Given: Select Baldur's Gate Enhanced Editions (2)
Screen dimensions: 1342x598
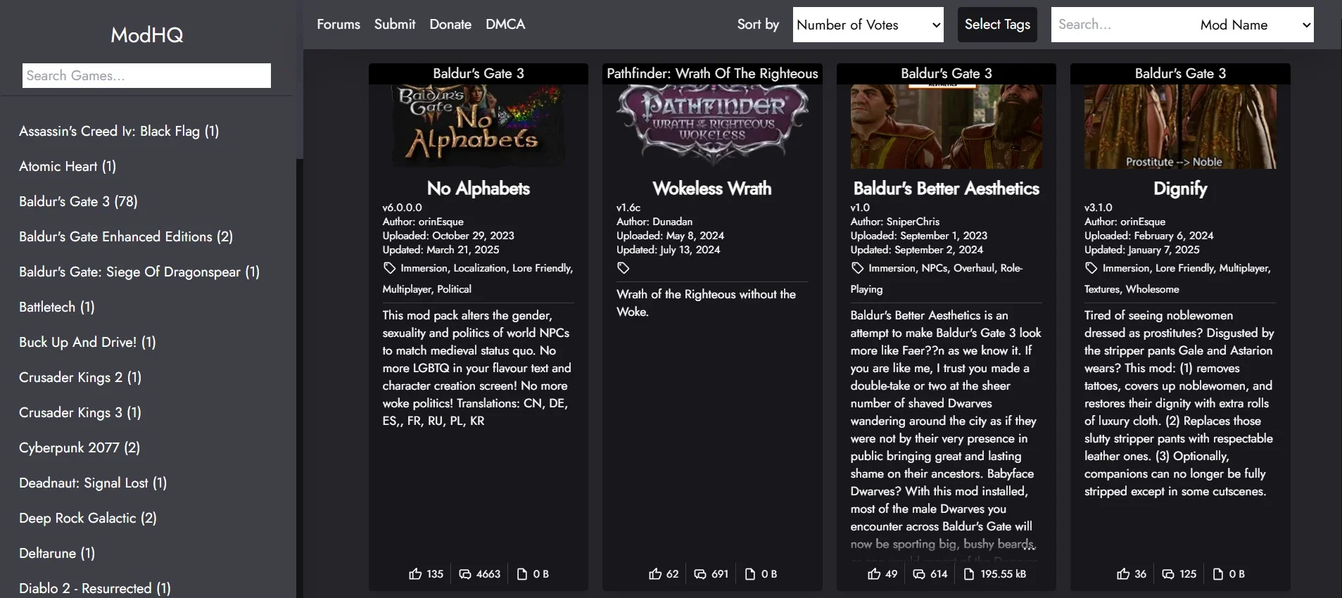Looking at the screenshot, I should [x=126, y=236].
